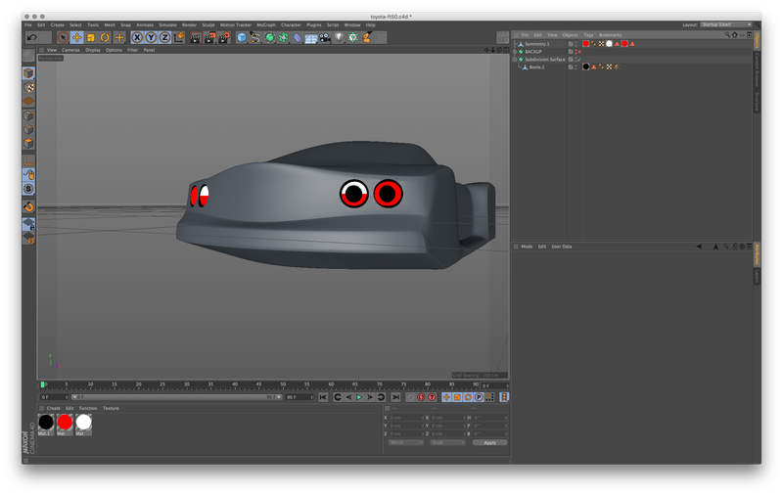Select Polygons mode in left sidebar
Viewport: 783px width, 495px height.
29,144
